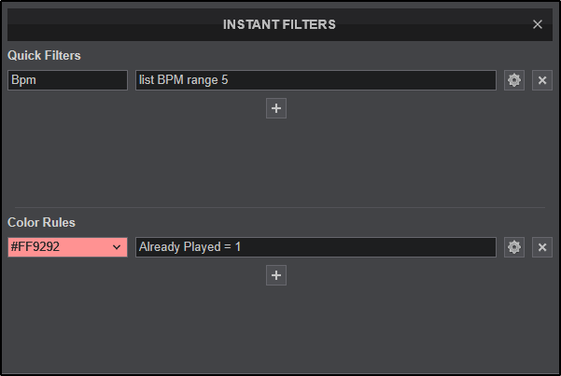Image resolution: width=561 pixels, height=376 pixels.
Task: Click the end of the BPM range filter text box
Action: pyautogui.click(x=485, y=80)
